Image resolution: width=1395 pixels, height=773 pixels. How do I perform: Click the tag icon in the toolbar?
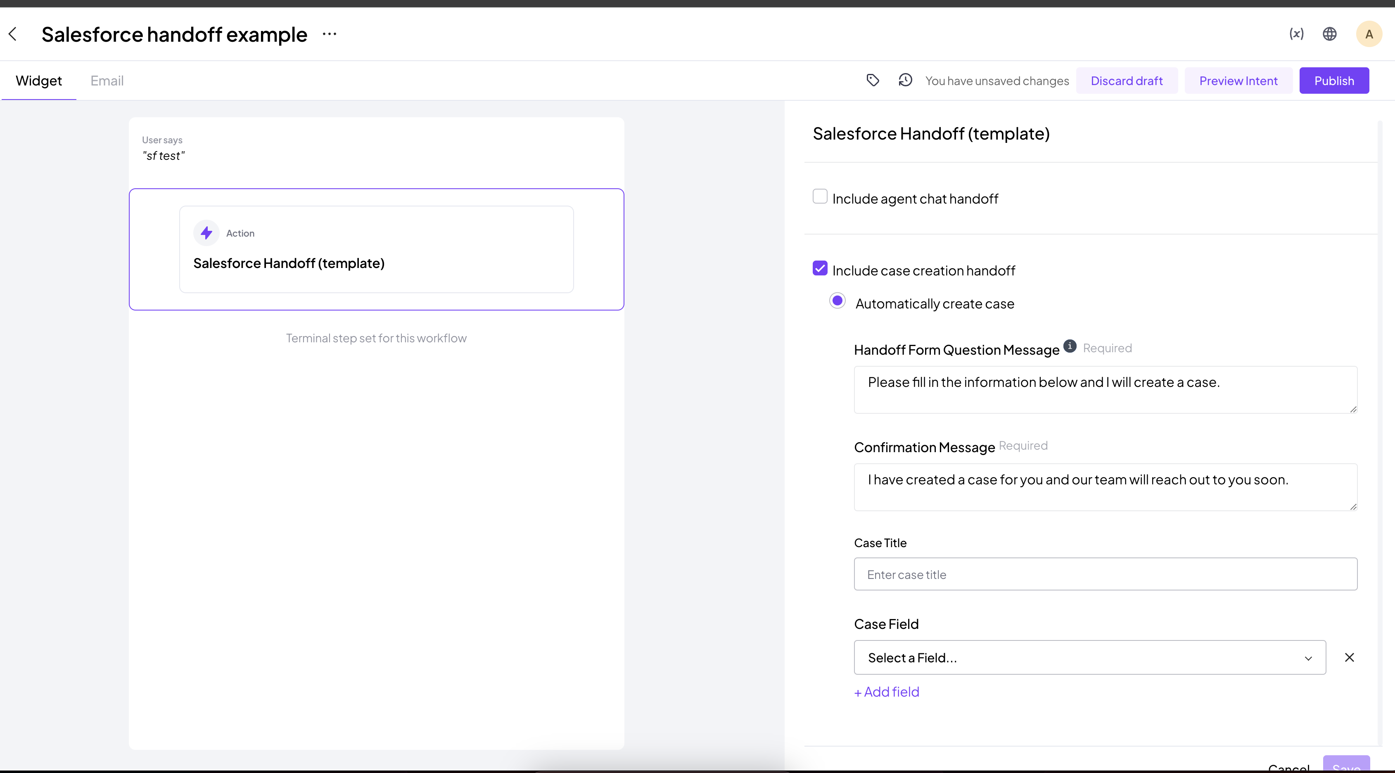(x=873, y=81)
